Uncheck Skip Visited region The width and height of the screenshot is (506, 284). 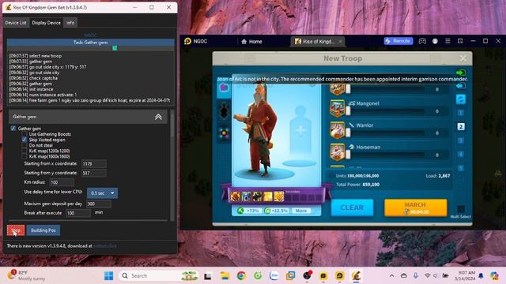[x=25, y=140]
